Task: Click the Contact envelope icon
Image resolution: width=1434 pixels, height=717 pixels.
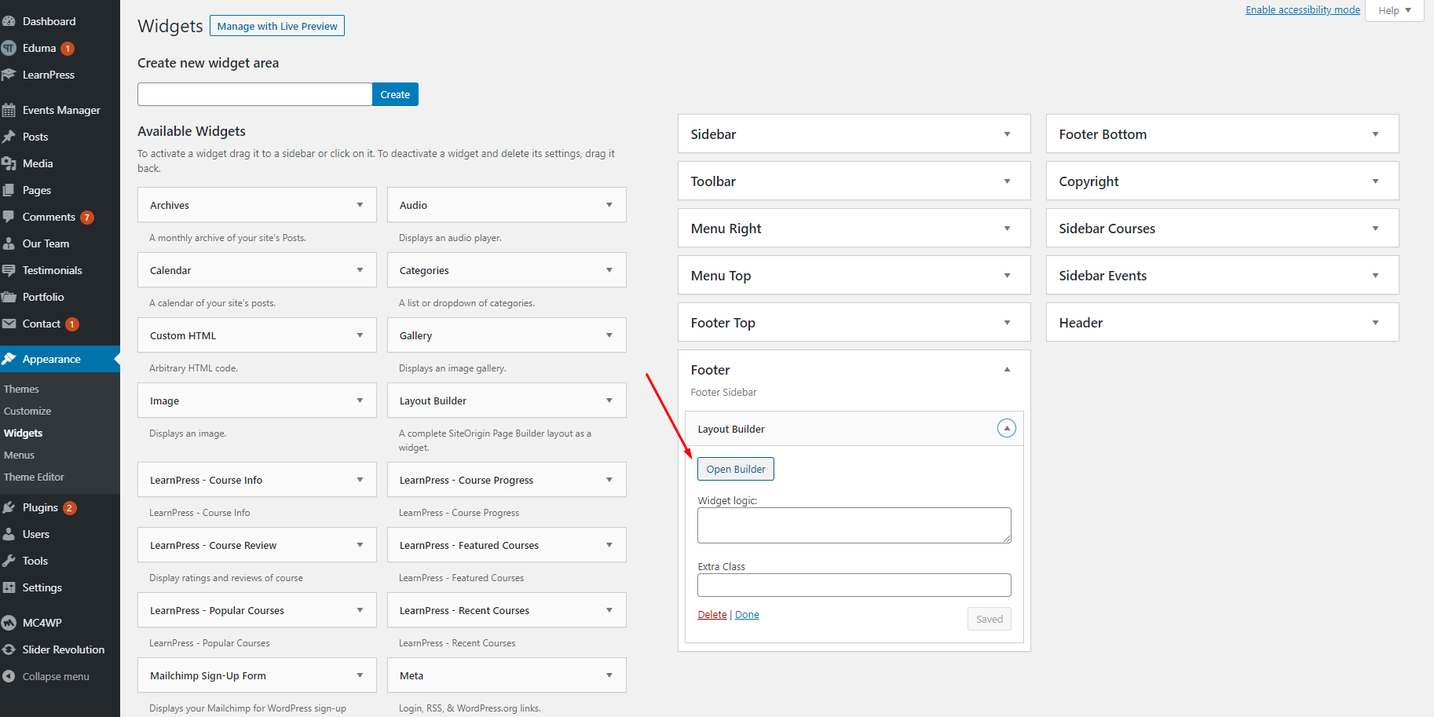Action: [9, 324]
